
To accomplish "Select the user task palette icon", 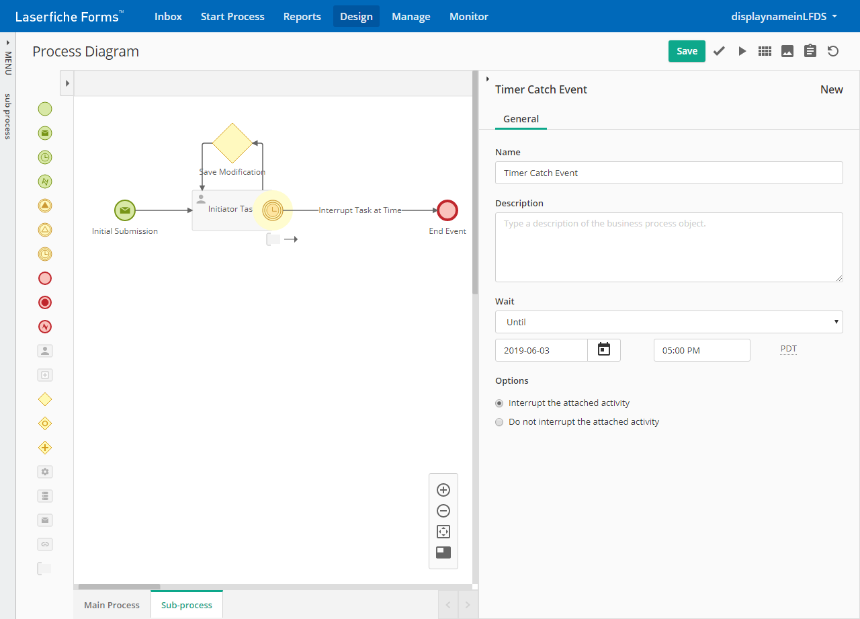I will (45, 351).
